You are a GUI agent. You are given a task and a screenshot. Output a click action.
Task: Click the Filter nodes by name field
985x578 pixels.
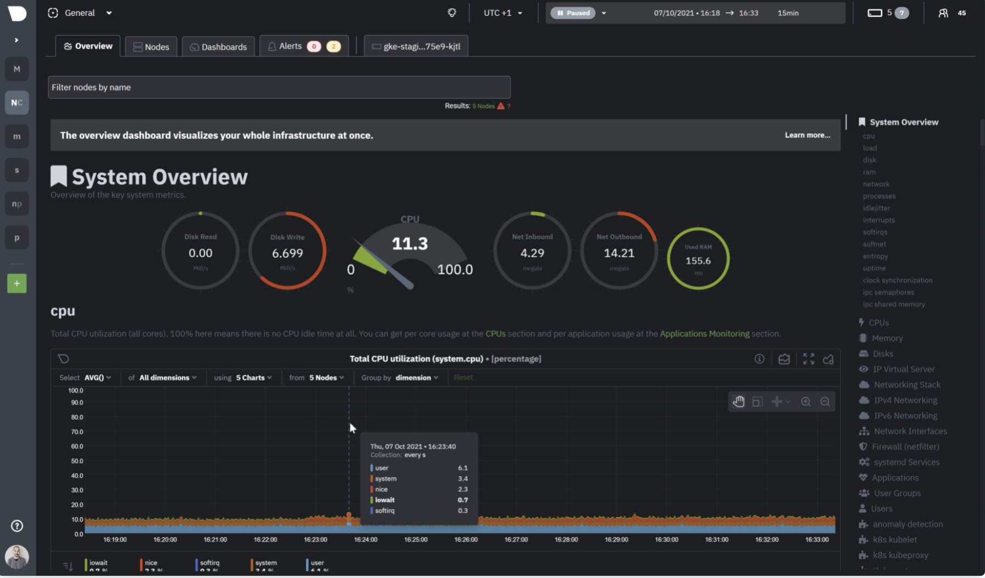(279, 87)
